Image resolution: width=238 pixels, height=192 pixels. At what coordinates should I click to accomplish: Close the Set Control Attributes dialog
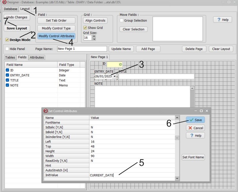(207, 111)
